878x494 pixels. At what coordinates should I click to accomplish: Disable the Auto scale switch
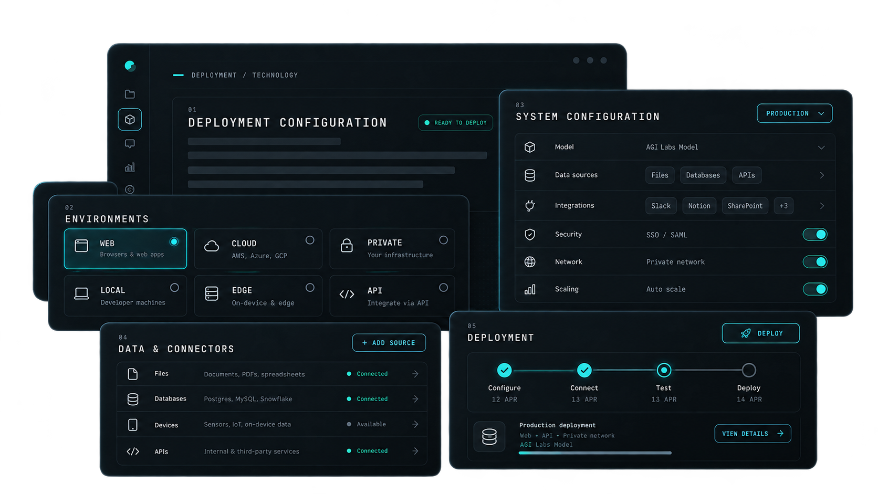(815, 289)
